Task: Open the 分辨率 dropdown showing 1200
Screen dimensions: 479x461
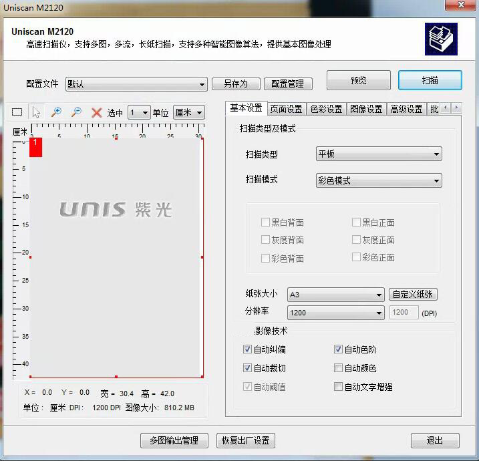Action: pos(336,313)
